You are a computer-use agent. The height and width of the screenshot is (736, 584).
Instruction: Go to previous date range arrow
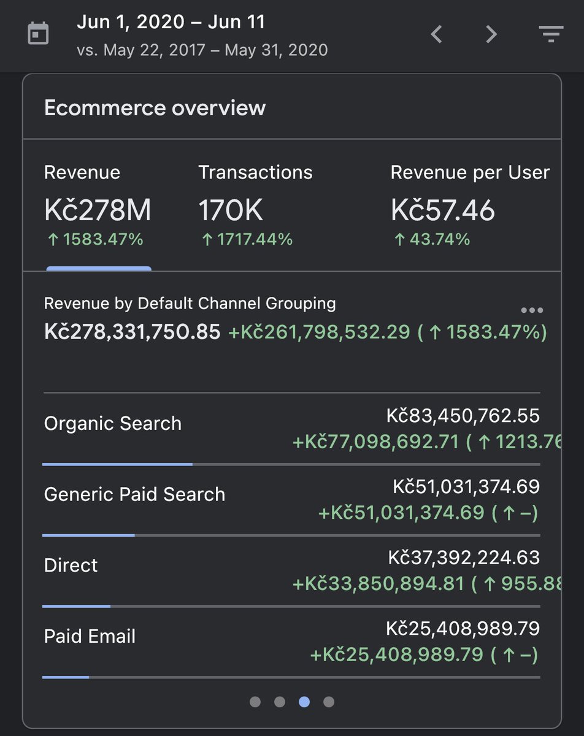[436, 34]
